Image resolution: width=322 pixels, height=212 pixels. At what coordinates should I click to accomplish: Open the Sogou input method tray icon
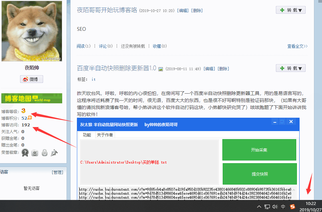click(x=293, y=207)
